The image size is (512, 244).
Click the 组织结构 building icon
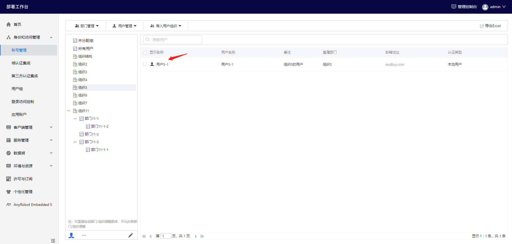pos(75,56)
